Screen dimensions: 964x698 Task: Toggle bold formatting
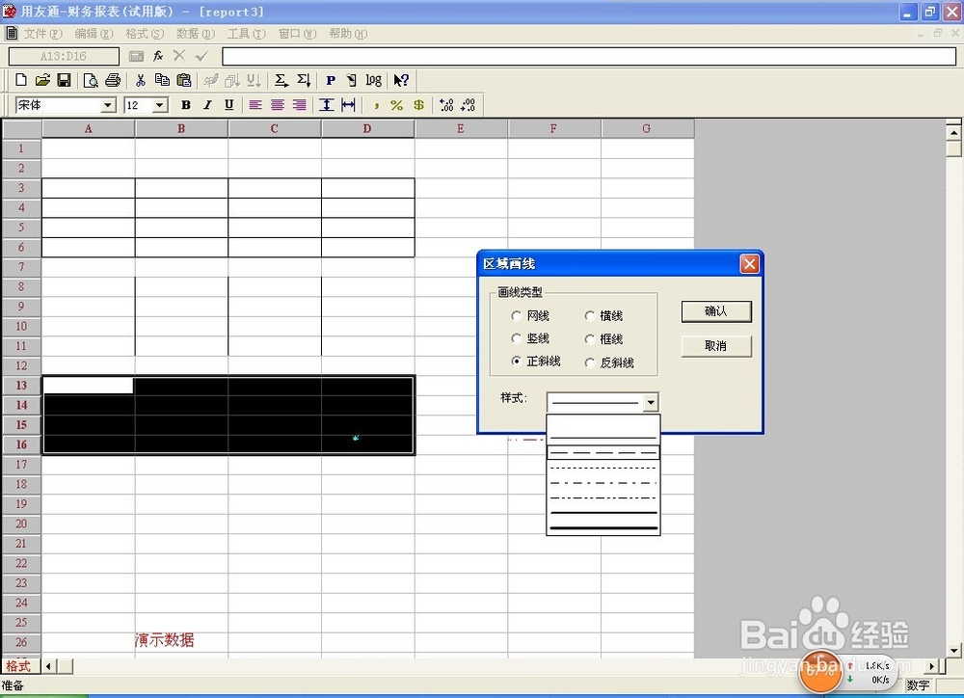coord(186,105)
